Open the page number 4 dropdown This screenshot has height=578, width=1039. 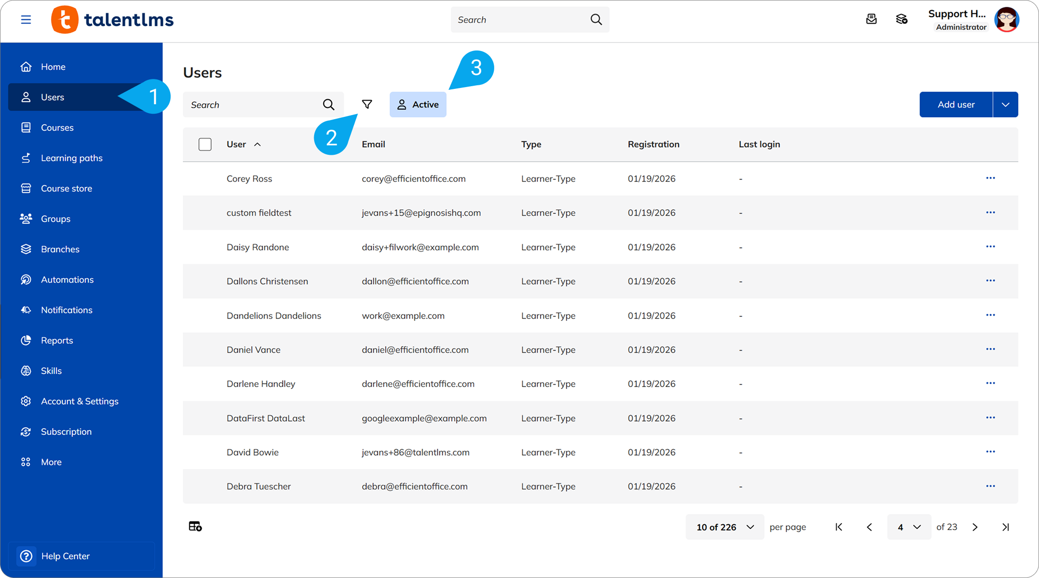tap(909, 527)
